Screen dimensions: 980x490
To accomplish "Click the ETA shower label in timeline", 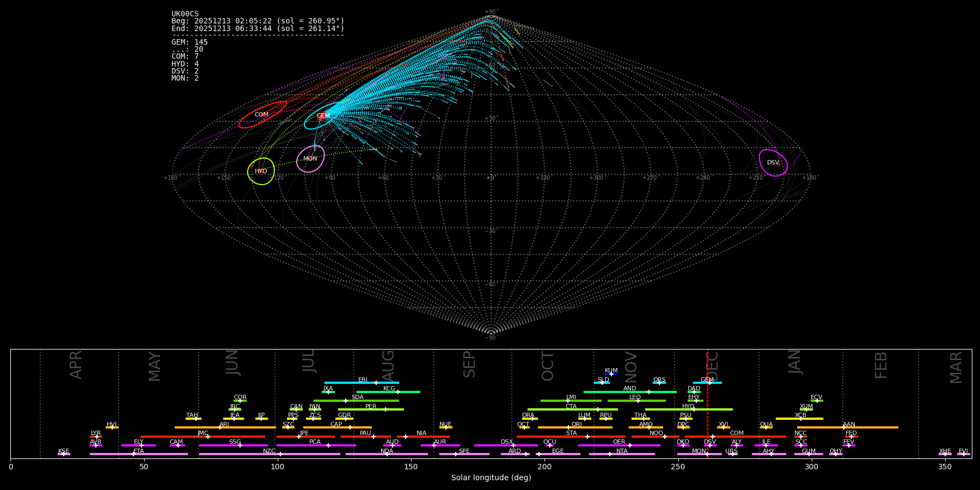I will click(139, 451).
